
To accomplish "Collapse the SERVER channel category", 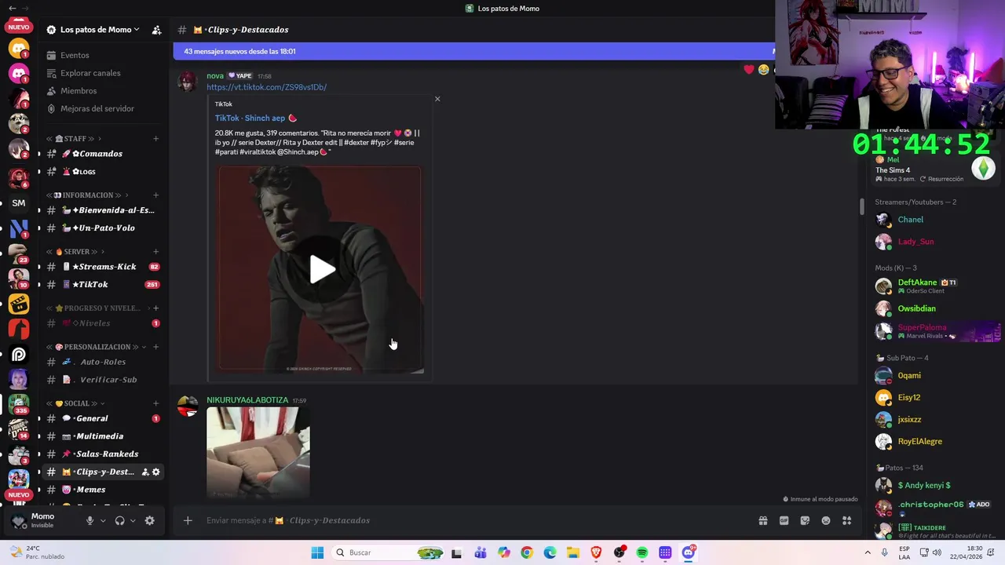I will point(76,252).
